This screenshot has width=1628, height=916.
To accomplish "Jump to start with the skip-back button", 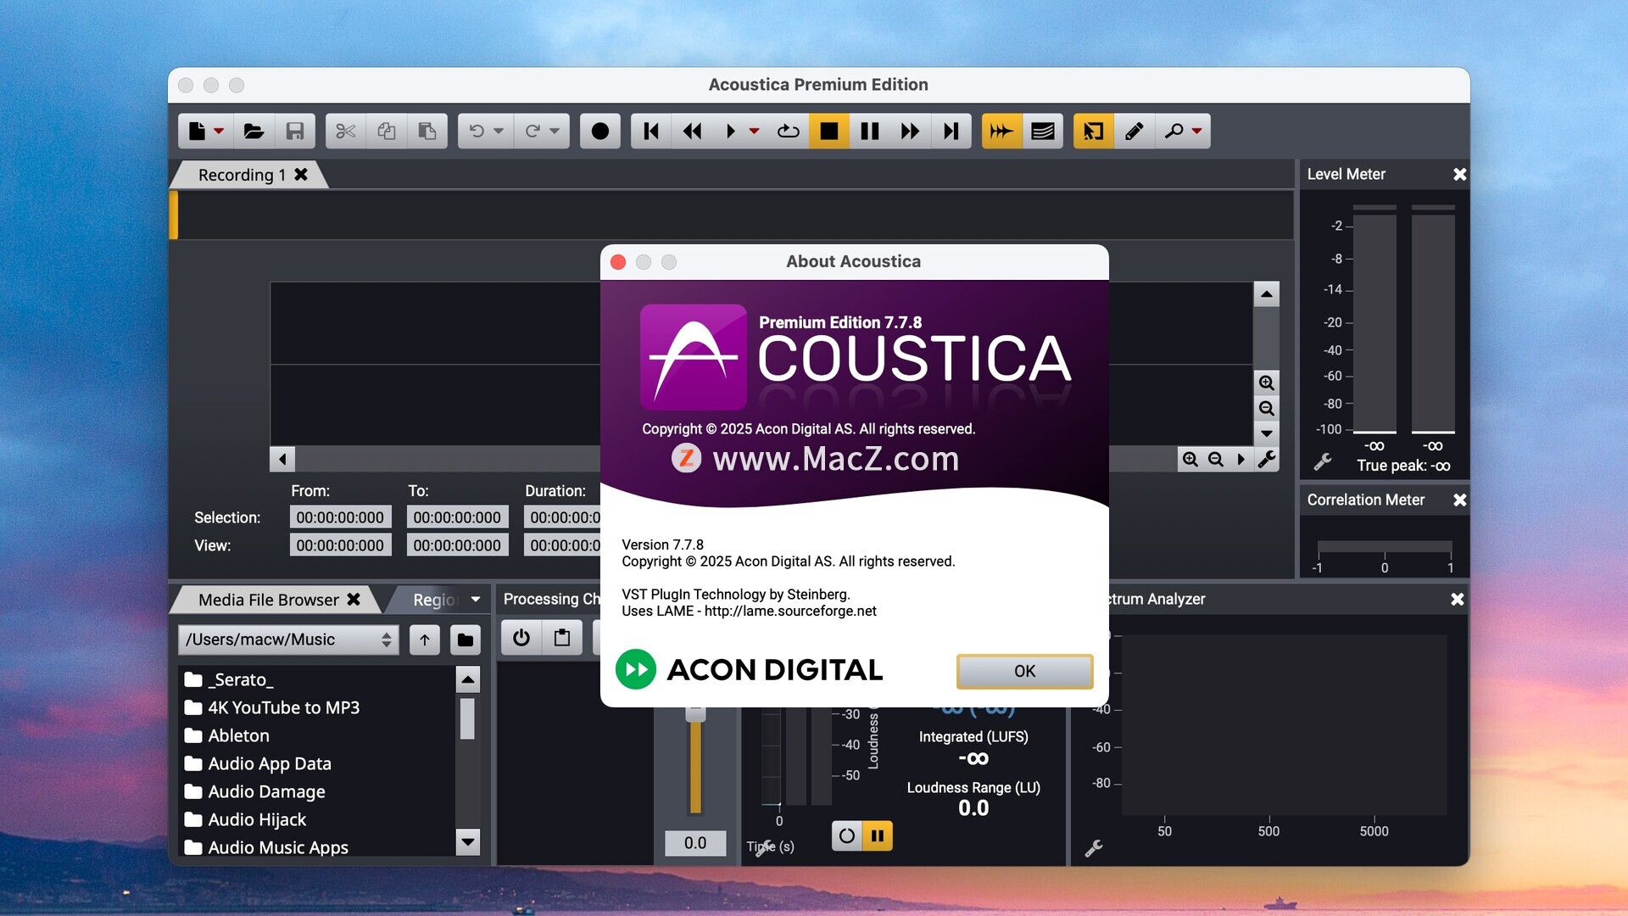I will tap(651, 131).
